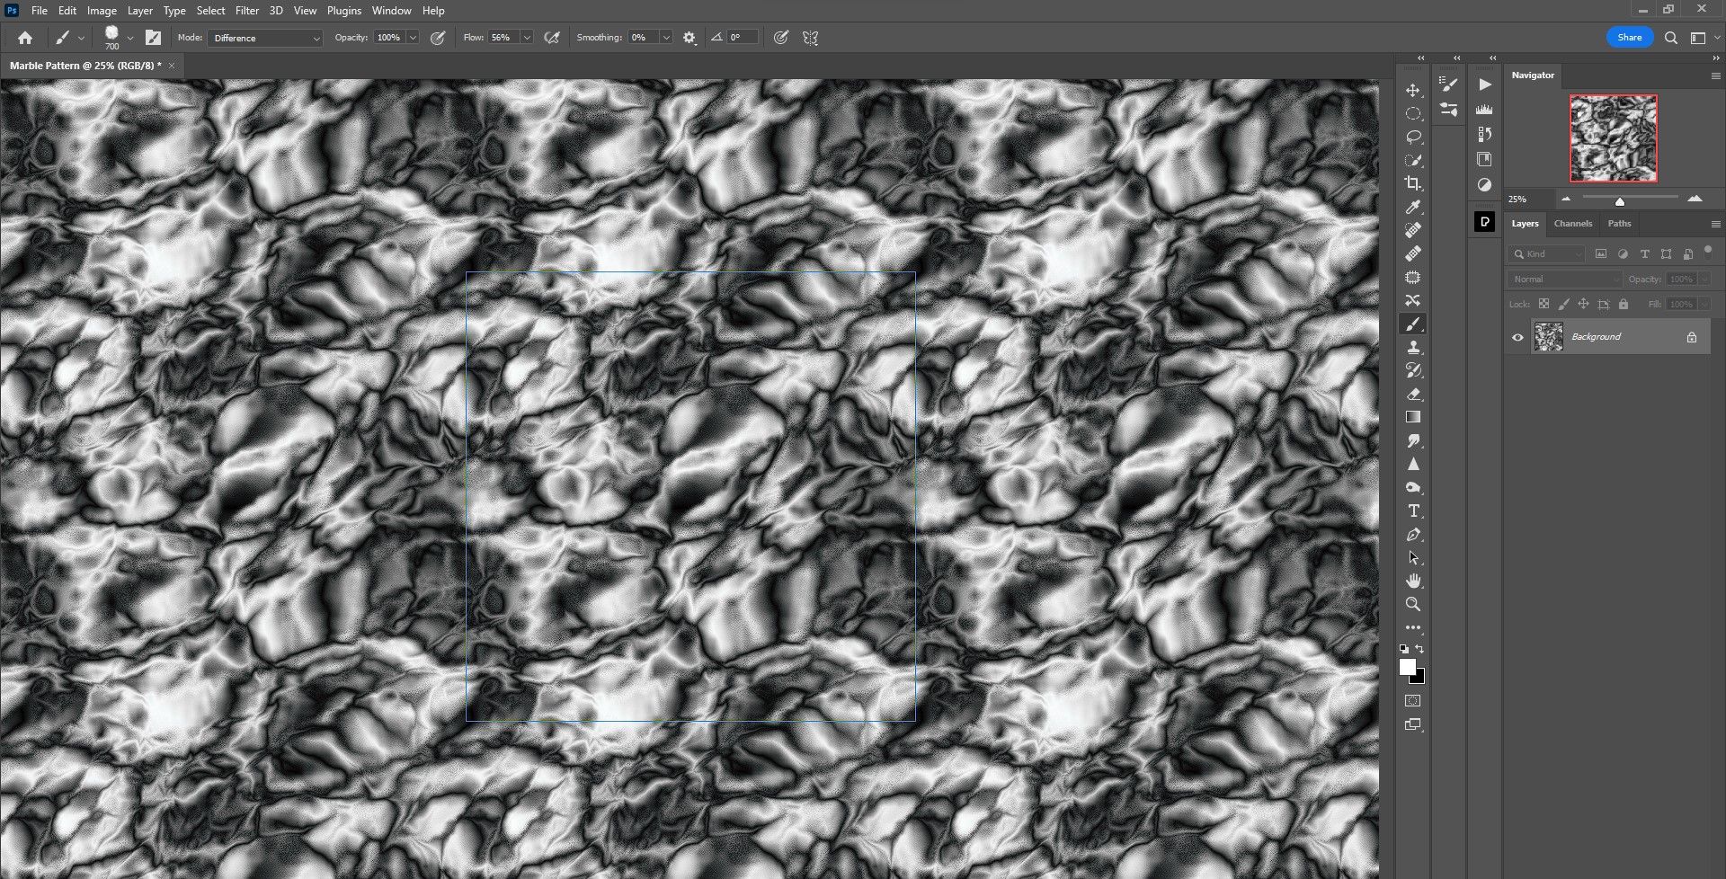Select the Spot Healing Brush tool
The image size is (1726, 879).
pyautogui.click(x=1413, y=230)
